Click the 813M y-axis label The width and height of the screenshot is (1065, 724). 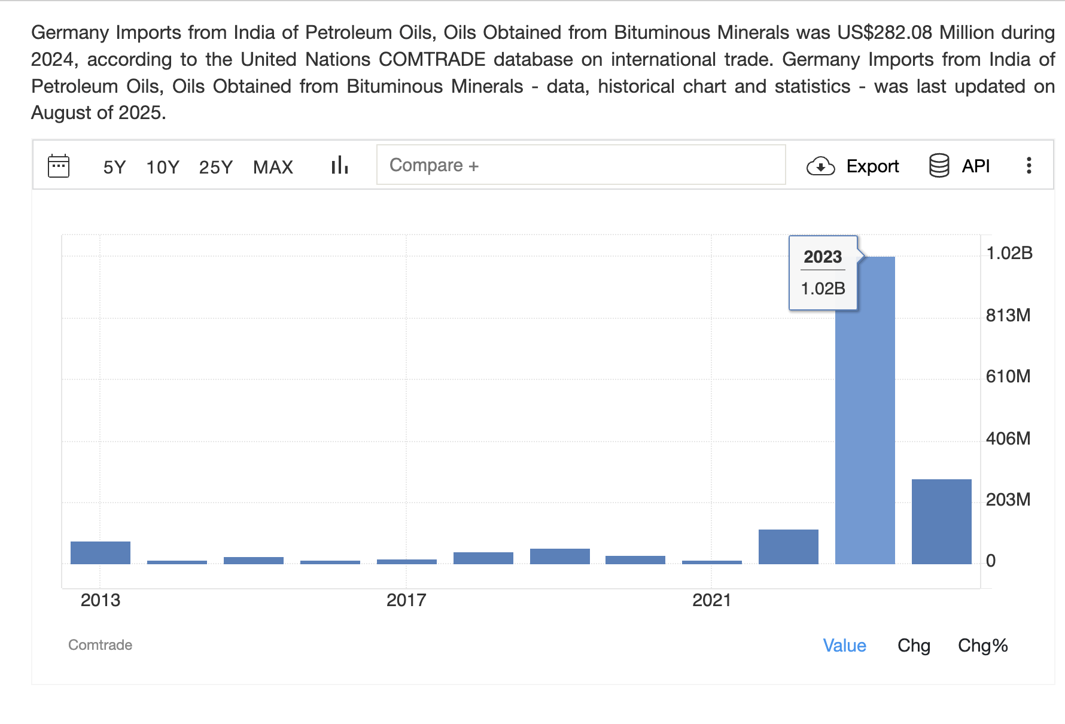pyautogui.click(x=1008, y=315)
